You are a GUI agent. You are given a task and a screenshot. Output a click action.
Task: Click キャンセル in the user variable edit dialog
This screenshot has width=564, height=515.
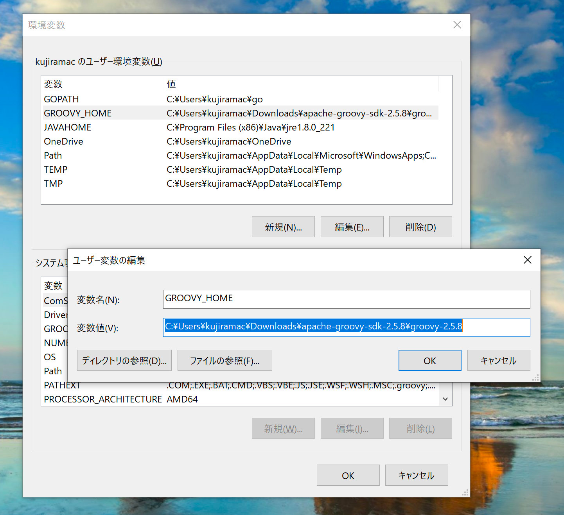(498, 360)
